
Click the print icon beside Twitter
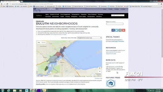120,30
